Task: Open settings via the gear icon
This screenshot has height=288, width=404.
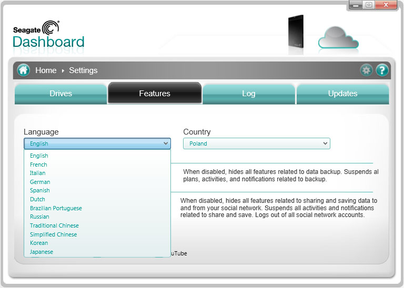Action: coord(366,70)
